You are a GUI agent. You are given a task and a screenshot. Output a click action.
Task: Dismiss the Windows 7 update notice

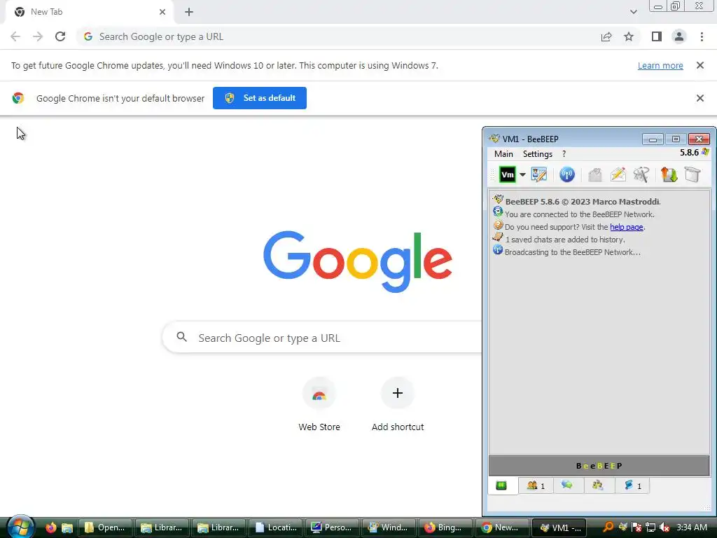pyautogui.click(x=699, y=65)
